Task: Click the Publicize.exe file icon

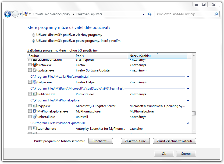Action: coord(35,94)
